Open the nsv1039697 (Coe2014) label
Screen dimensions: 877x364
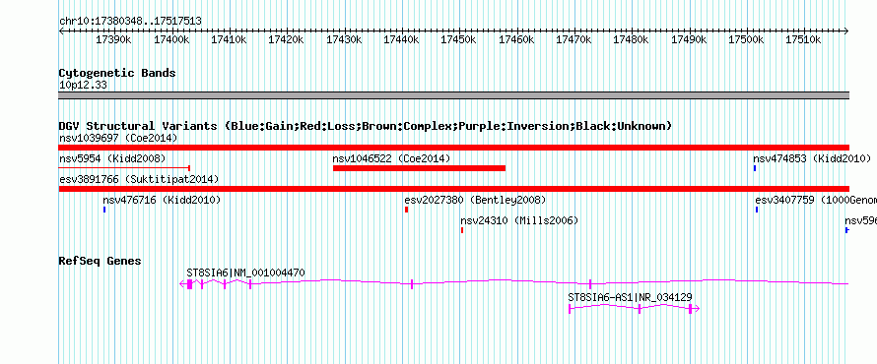118,138
